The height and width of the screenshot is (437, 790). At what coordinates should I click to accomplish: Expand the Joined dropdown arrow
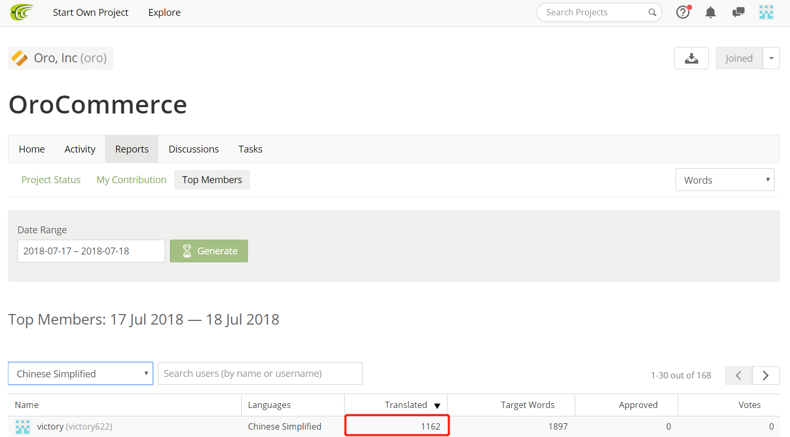click(x=771, y=58)
